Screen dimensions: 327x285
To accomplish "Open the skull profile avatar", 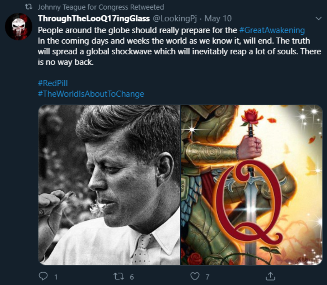I will click(x=19, y=27).
